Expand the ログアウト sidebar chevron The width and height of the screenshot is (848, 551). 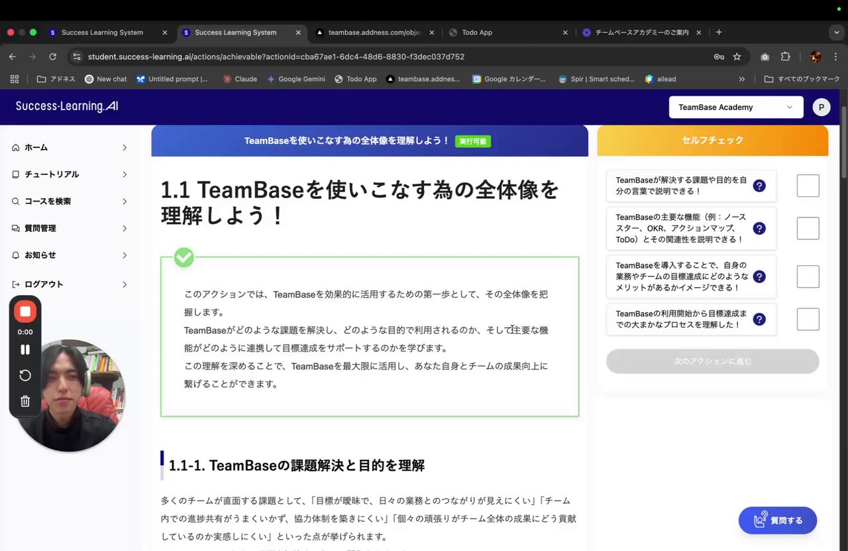coord(125,284)
